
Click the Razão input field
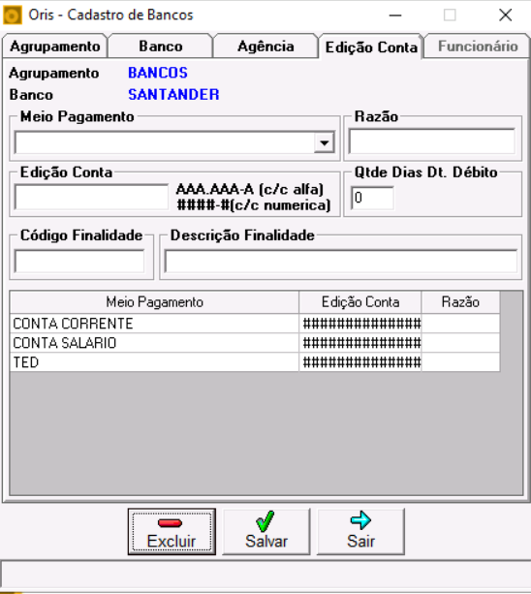coord(432,141)
